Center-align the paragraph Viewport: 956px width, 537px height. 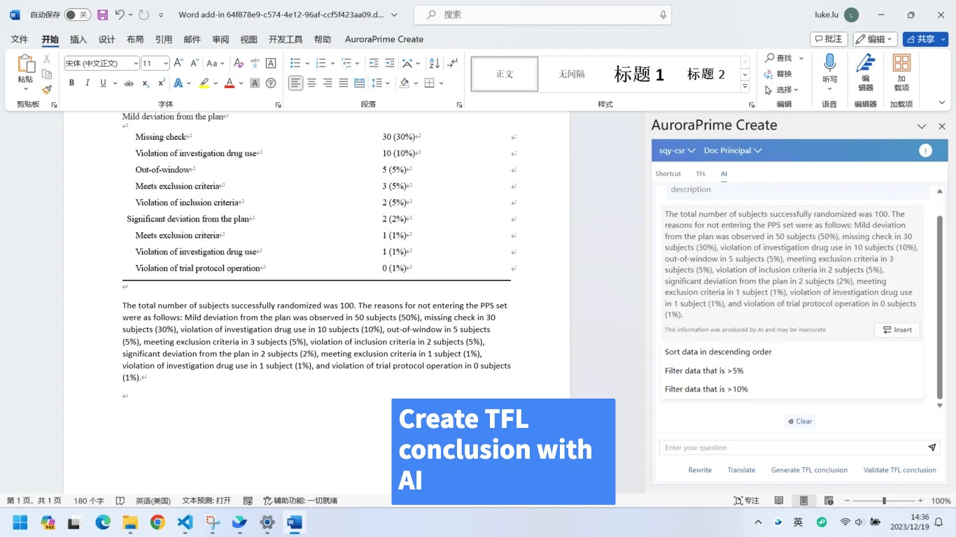pyautogui.click(x=311, y=83)
